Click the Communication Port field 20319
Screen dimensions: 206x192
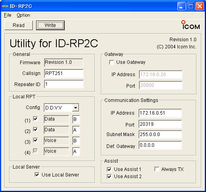click(160, 124)
